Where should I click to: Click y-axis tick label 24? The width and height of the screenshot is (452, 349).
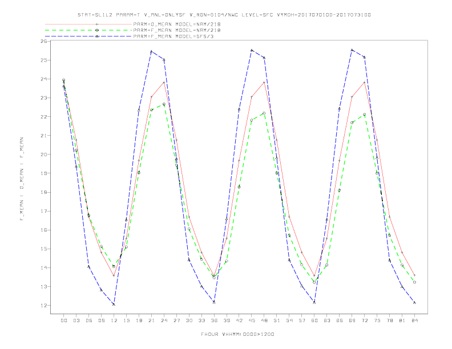43,79
